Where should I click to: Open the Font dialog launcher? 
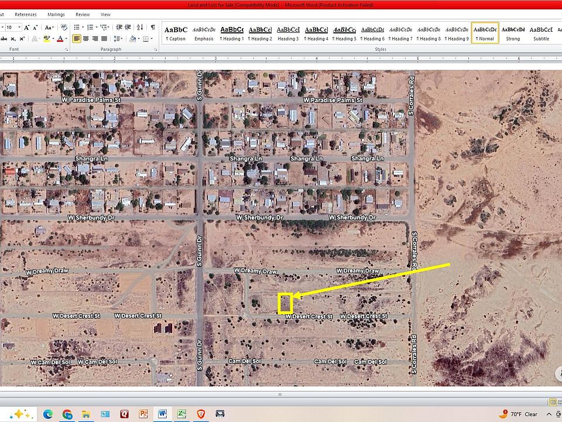(66, 49)
